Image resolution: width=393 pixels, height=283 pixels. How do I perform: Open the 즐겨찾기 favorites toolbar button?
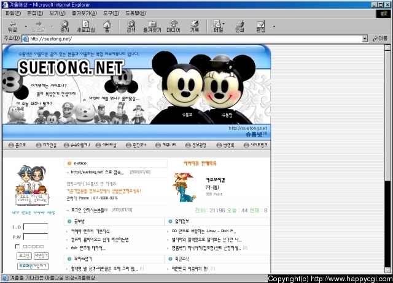click(152, 26)
